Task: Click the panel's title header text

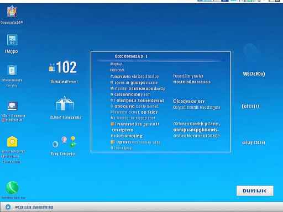Action: 131,56
